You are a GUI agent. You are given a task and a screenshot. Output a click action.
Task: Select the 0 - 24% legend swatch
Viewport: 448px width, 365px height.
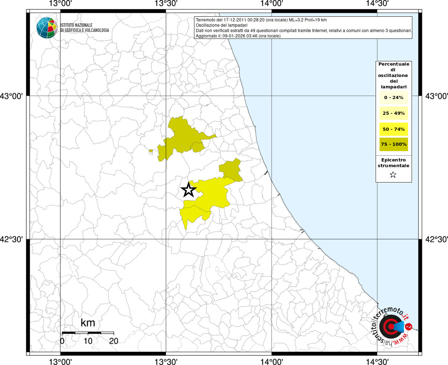coord(393,98)
